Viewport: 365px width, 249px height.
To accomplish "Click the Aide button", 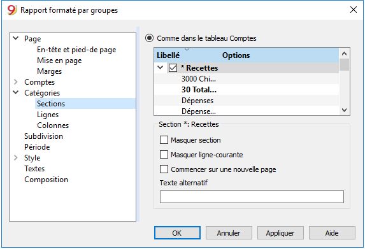I will (332, 233).
